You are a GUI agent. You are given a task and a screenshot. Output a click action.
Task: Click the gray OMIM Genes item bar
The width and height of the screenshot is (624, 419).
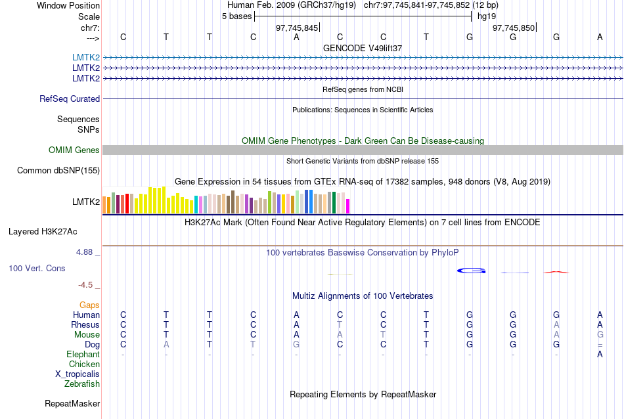point(363,150)
